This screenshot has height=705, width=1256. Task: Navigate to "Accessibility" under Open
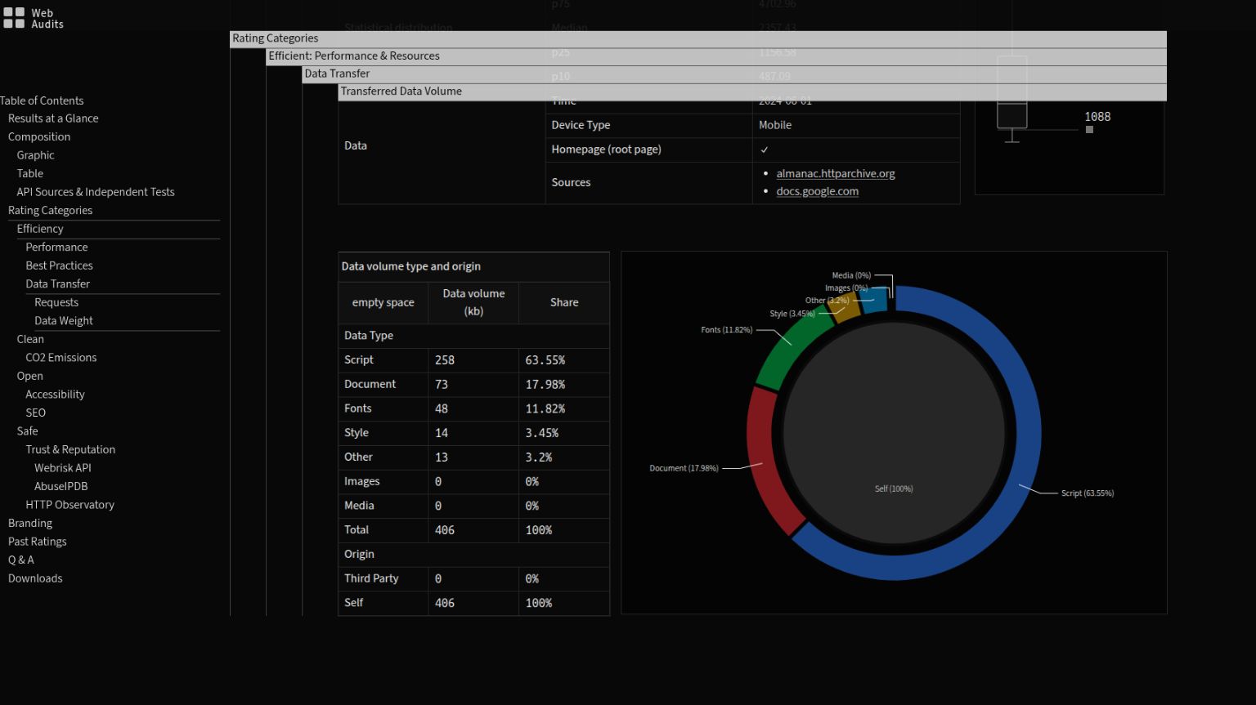click(x=55, y=394)
